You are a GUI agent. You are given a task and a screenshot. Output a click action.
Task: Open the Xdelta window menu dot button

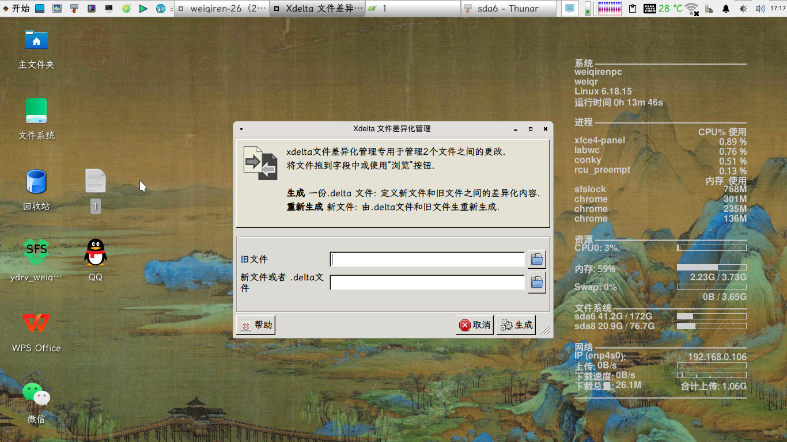pyautogui.click(x=241, y=129)
